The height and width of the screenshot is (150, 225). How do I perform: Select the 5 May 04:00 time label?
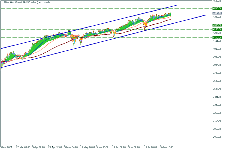(x=71, y=147)
